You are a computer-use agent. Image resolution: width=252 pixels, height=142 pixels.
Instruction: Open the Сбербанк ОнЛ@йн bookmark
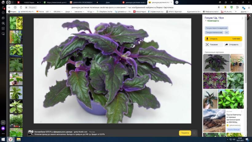click(x=105, y=12)
